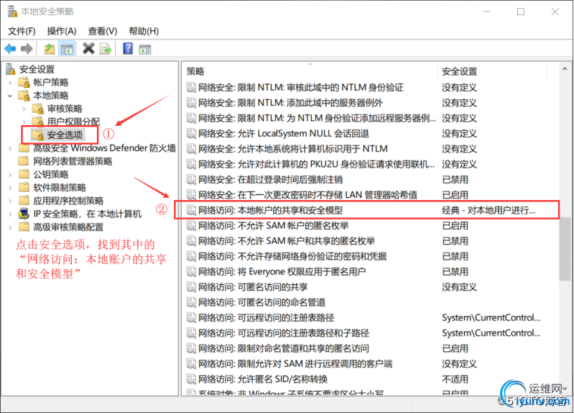
Task: Click the policy icon beside 网络访问: 本地帐户的共享和安全模型
Action: coord(191,210)
